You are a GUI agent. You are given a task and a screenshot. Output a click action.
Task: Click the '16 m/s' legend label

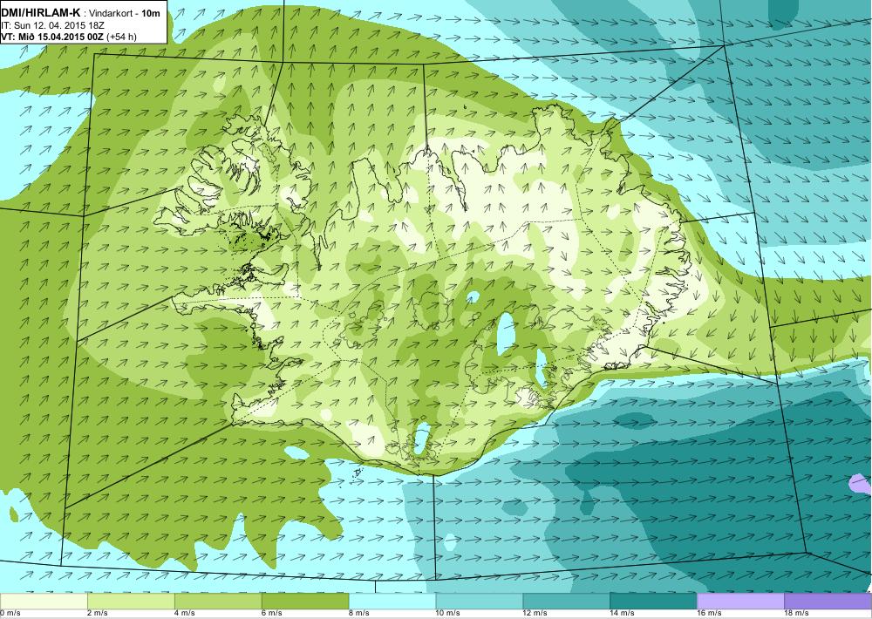coord(710,613)
